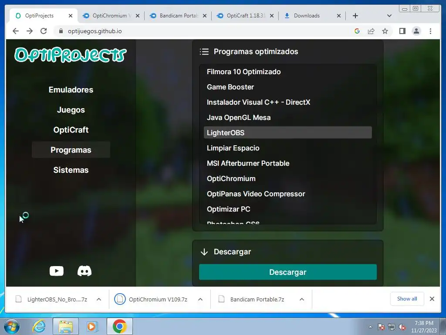
Task: Open the Chrome profile avatar
Action: tap(416, 31)
